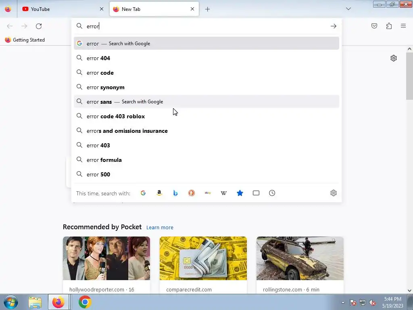Search this time with Google
This screenshot has height=310, width=413.
coord(143,193)
